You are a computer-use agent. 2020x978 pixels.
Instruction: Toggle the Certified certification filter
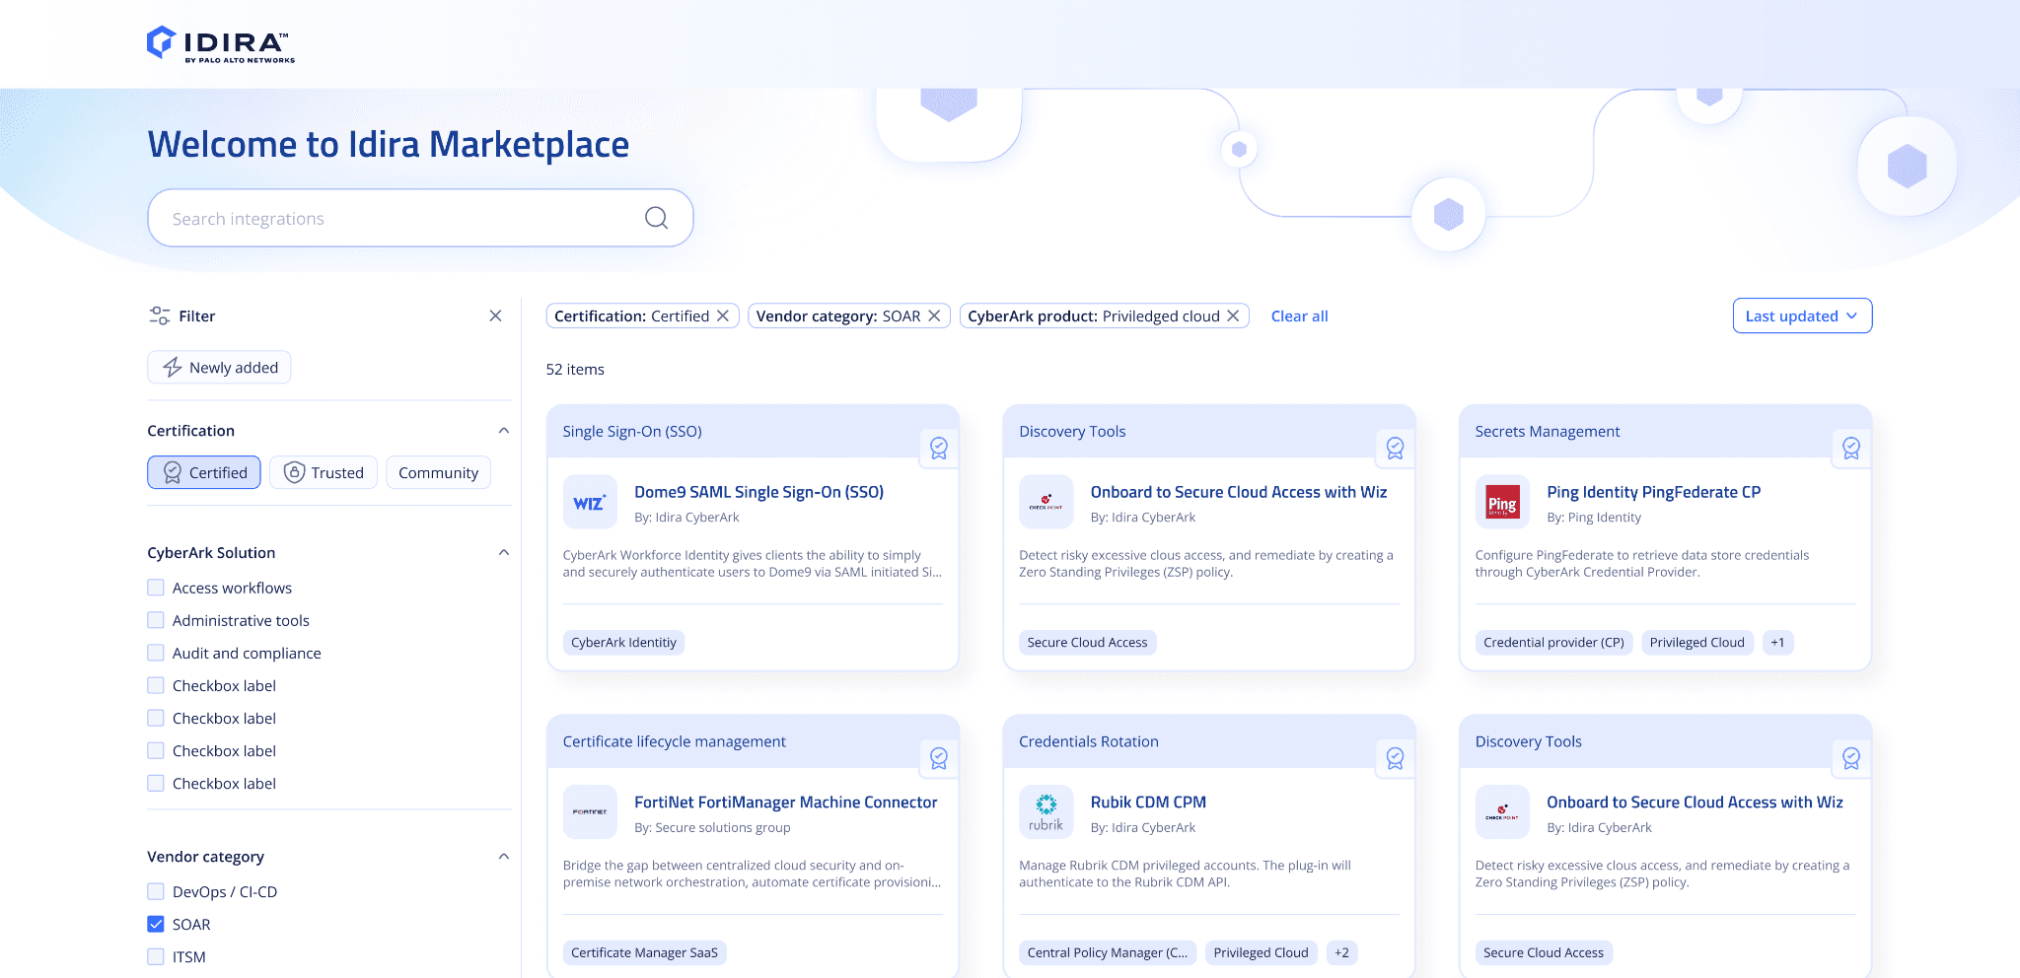[204, 472]
